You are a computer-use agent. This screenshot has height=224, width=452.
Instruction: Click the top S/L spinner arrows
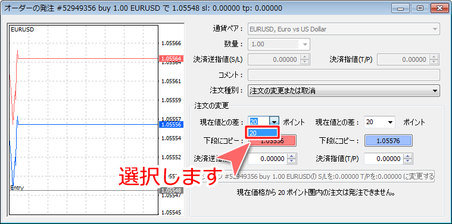(305, 59)
